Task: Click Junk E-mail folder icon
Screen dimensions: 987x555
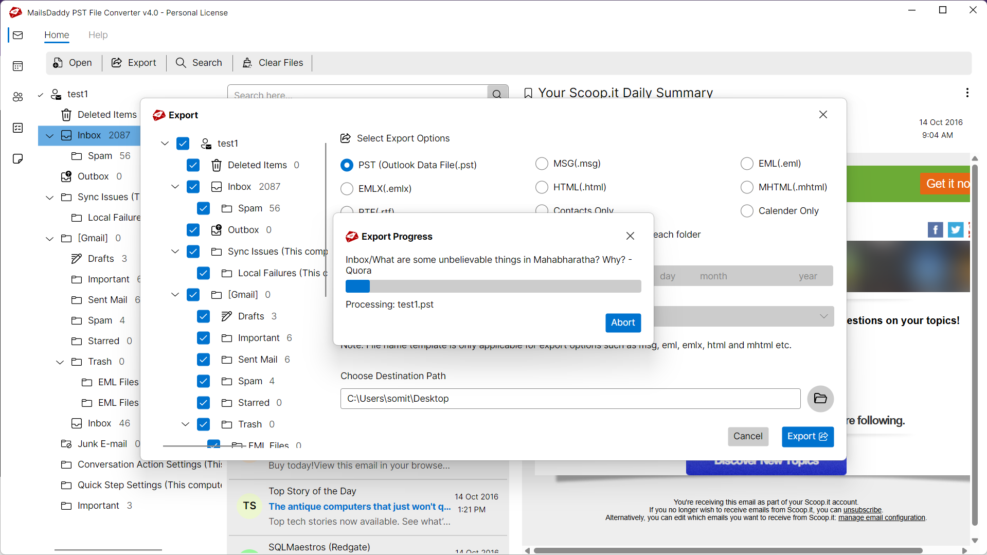Action: pyautogui.click(x=66, y=444)
